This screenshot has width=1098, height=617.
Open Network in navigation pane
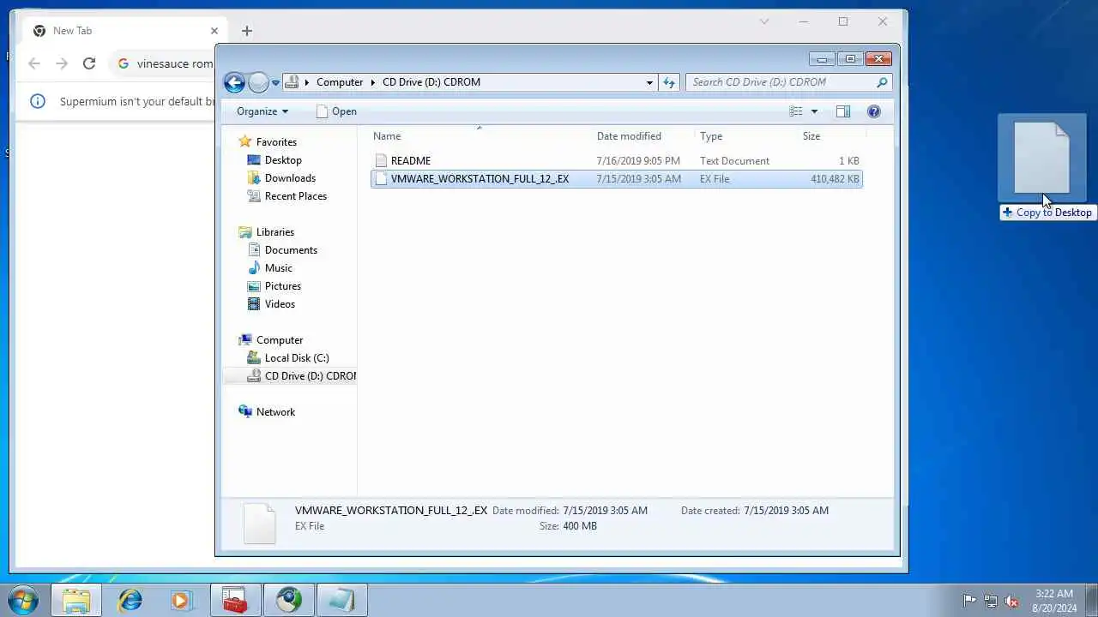pos(275,412)
